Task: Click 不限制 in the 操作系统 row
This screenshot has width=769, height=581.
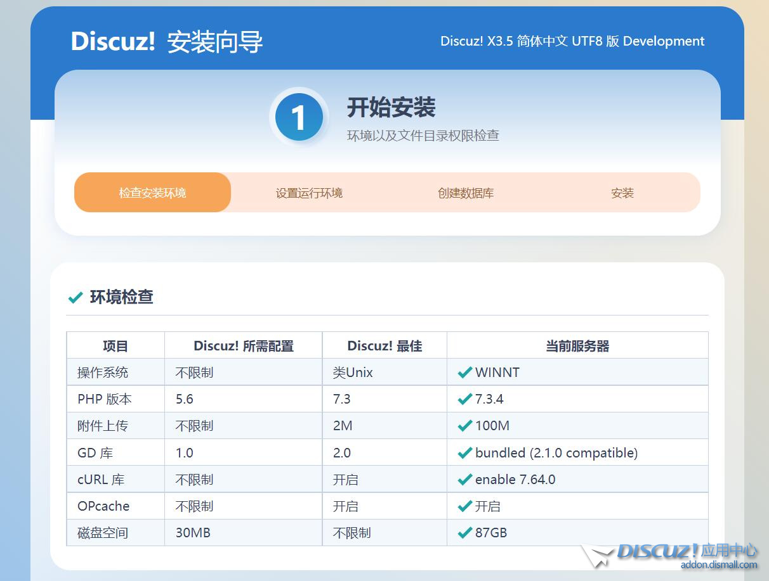Action: pyautogui.click(x=194, y=373)
